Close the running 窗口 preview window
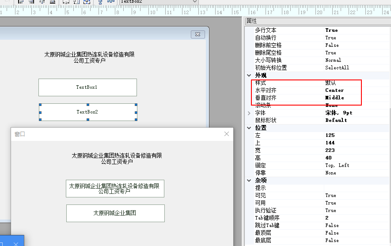This screenshot has width=391, height=246. coord(226,134)
